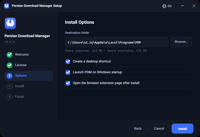Click the green checkmark beside Welcome
This screenshot has height=137, width=200.
[x=9, y=55]
